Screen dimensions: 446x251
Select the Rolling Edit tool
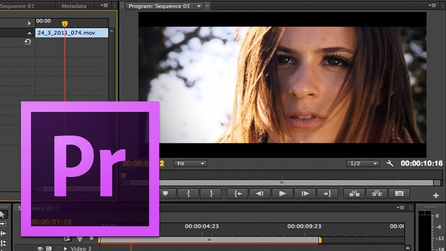pos(3,243)
